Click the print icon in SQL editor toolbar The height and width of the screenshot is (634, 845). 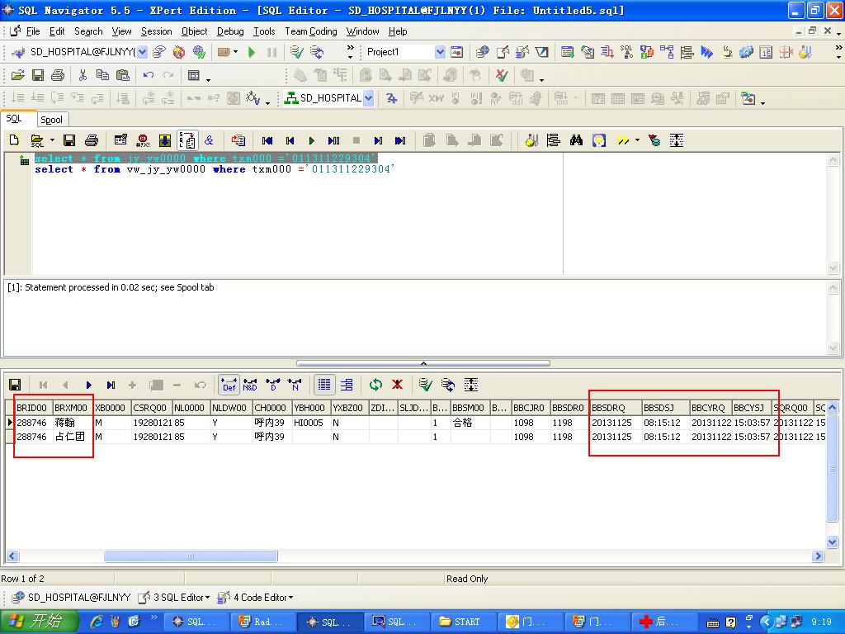(x=92, y=140)
